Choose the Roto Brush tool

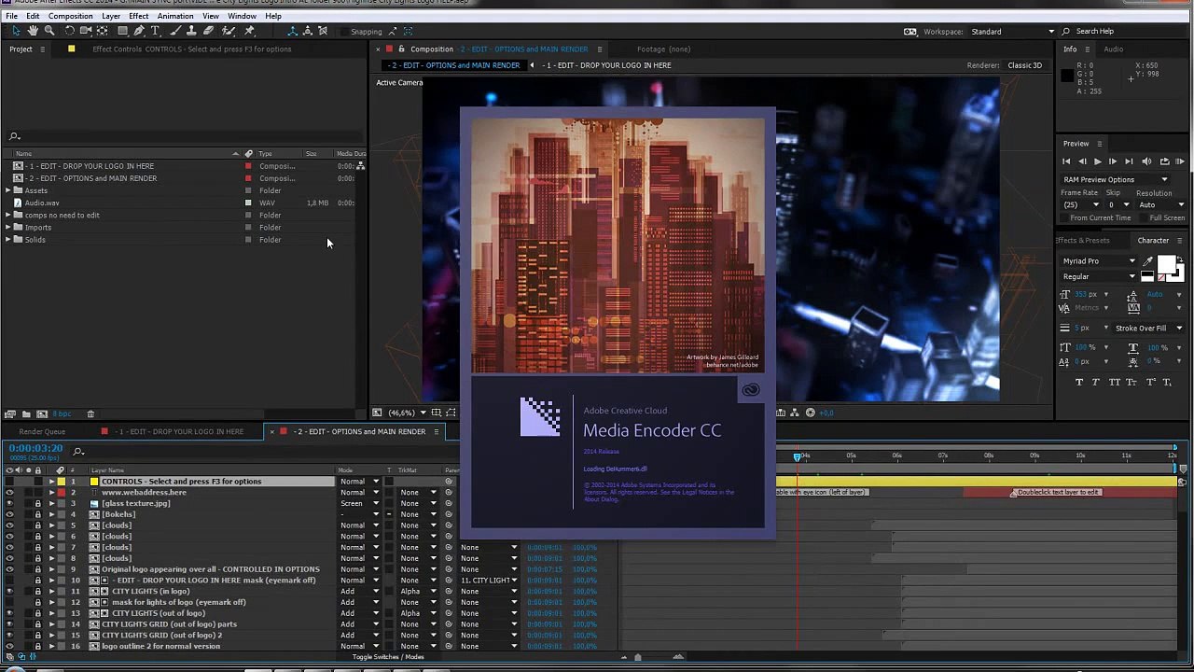pos(229,31)
